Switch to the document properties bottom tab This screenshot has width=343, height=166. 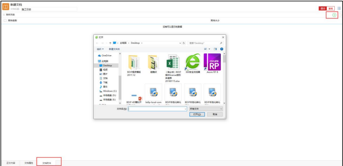(29, 163)
